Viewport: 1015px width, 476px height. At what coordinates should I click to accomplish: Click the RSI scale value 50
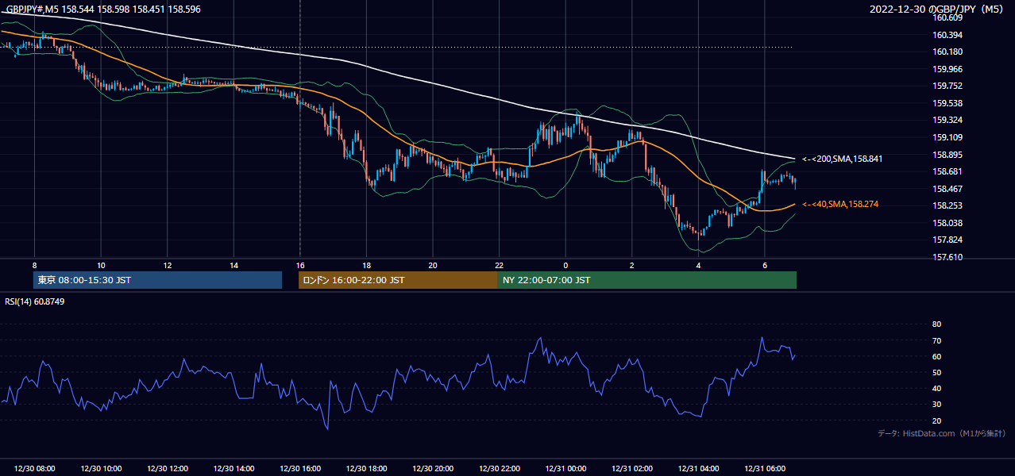tap(936, 372)
